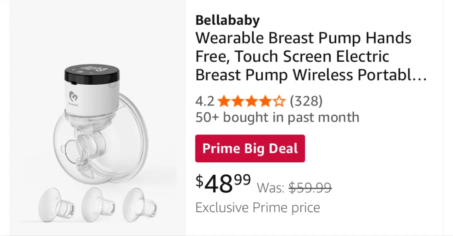Image resolution: width=453 pixels, height=236 pixels.
Task: Expand the 50+ bought in past month note
Action: 277,117
